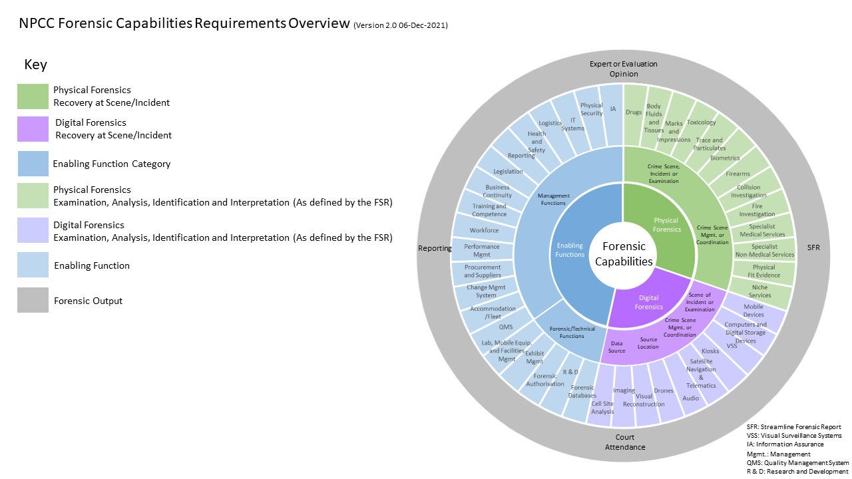Click the grey Forensic Output key swatch
Viewport: 852px width, 479px height.
[33, 300]
